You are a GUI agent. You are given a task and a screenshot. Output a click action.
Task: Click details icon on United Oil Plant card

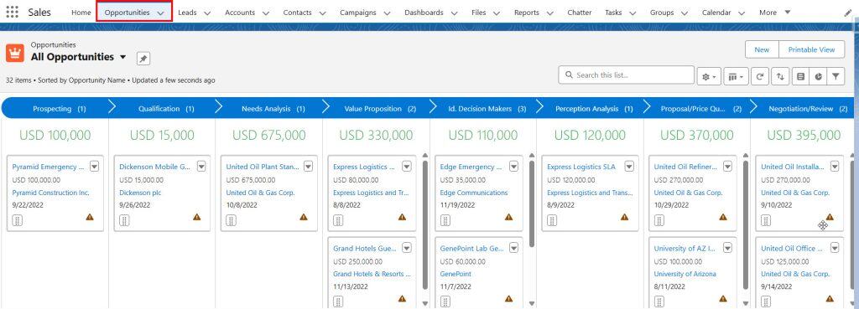coord(232,220)
